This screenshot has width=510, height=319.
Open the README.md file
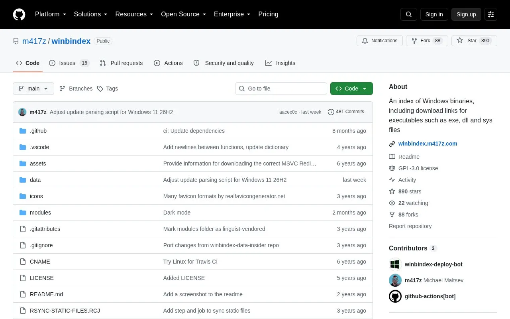(x=46, y=294)
